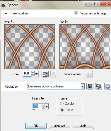Open help with the Aide button

83,126
